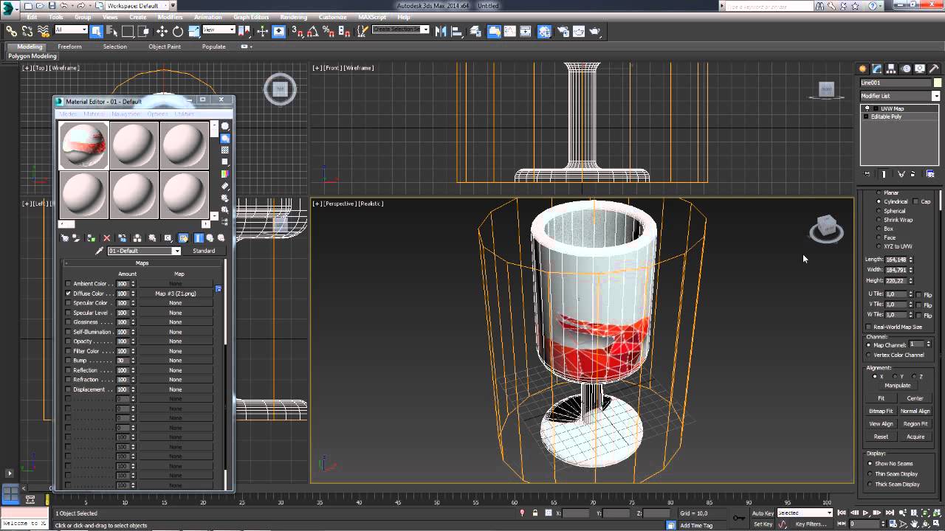This screenshot has height=531, width=945.
Task: Open the Create Selection Set dropdown
Action: coord(400,29)
